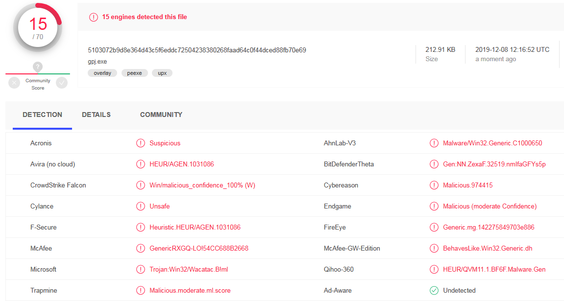
Task: Click the 15 / 70 detection score gauge
Action: coord(38,28)
